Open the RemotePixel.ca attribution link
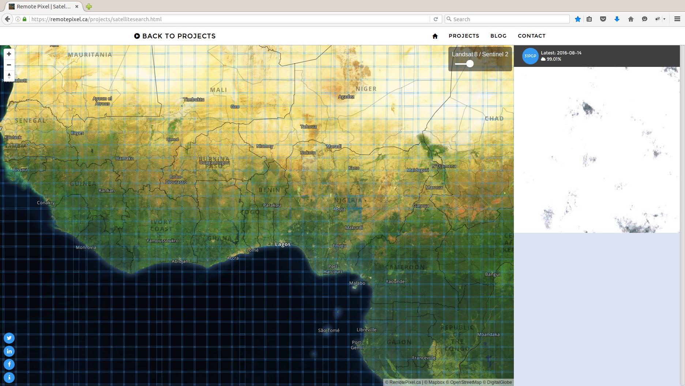Screen dimensions: 685x386 (403, 382)
